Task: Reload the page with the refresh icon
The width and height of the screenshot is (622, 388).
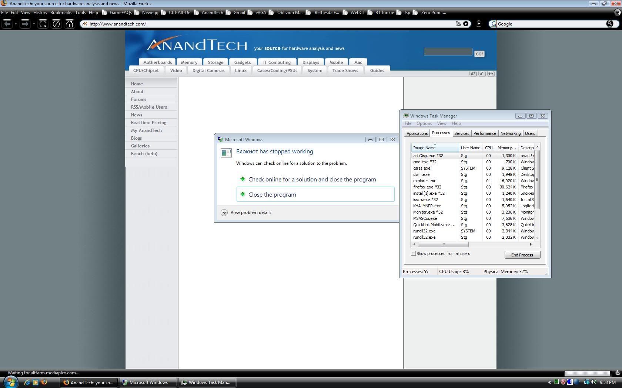Action: tap(43, 24)
